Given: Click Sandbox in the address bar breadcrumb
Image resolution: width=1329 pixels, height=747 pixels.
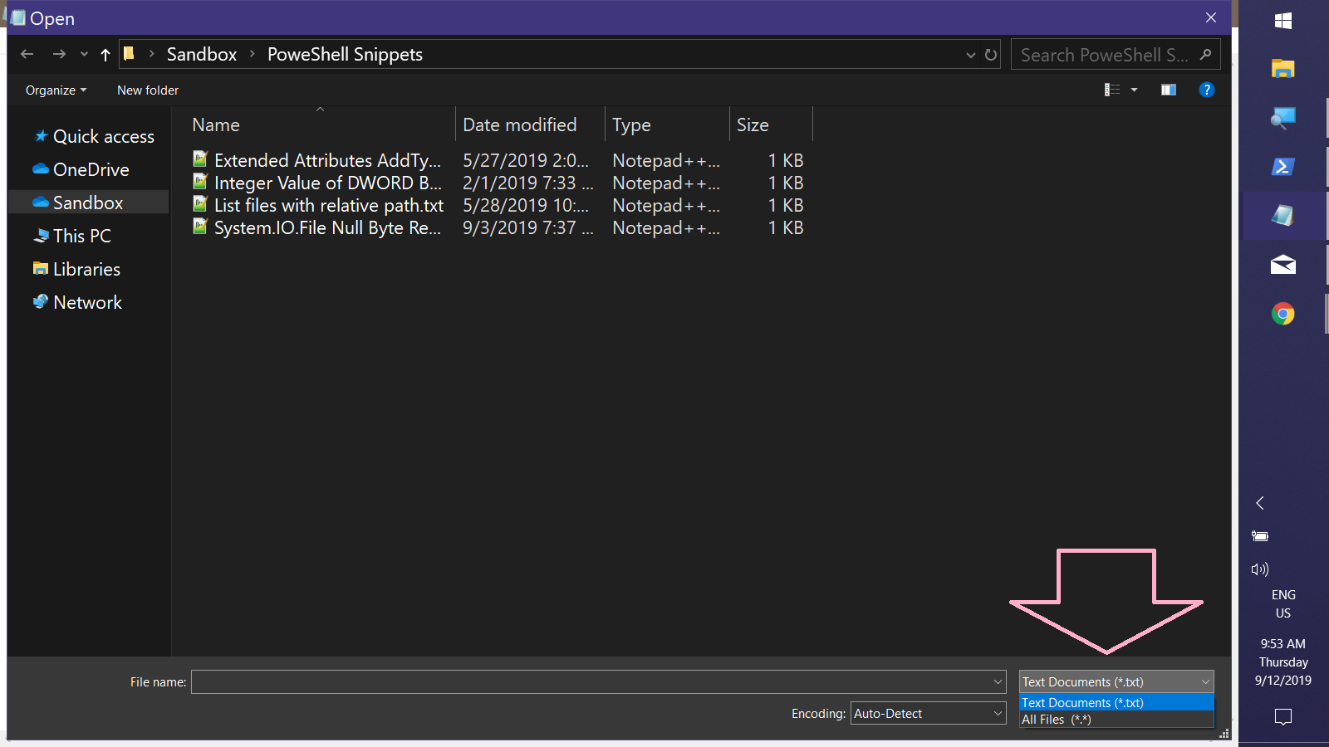Looking at the screenshot, I should 202,55.
